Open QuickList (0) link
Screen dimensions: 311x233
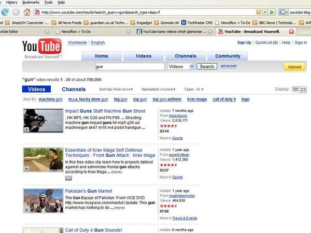(x=266, y=42)
